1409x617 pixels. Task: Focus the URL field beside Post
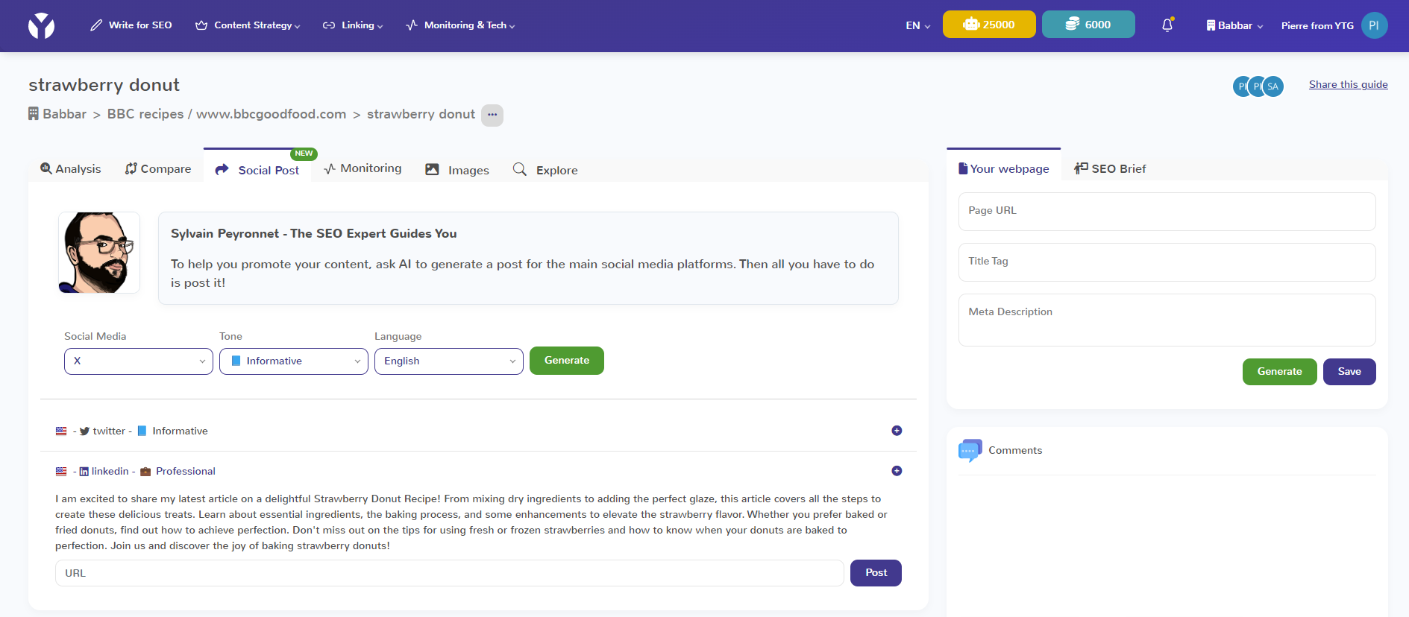[450, 573]
